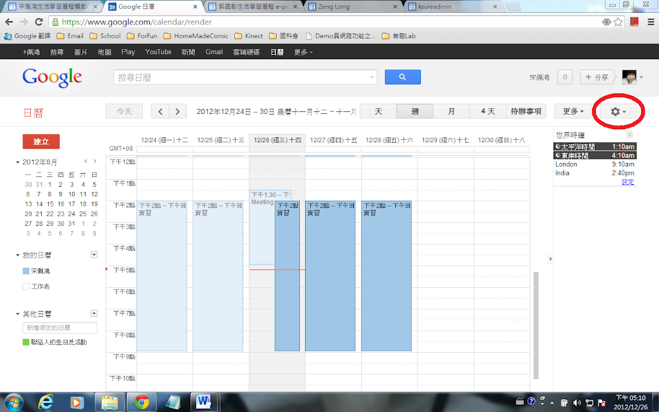Screen dimensions: 659x412
Task: Go to previous week arrow
Action: point(160,111)
